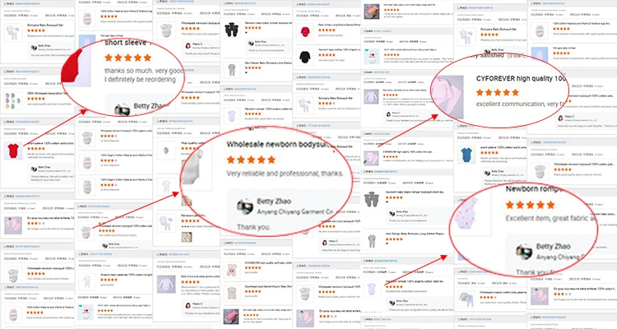Click the Anyang Chiyang Garment Co company name

(295, 211)
